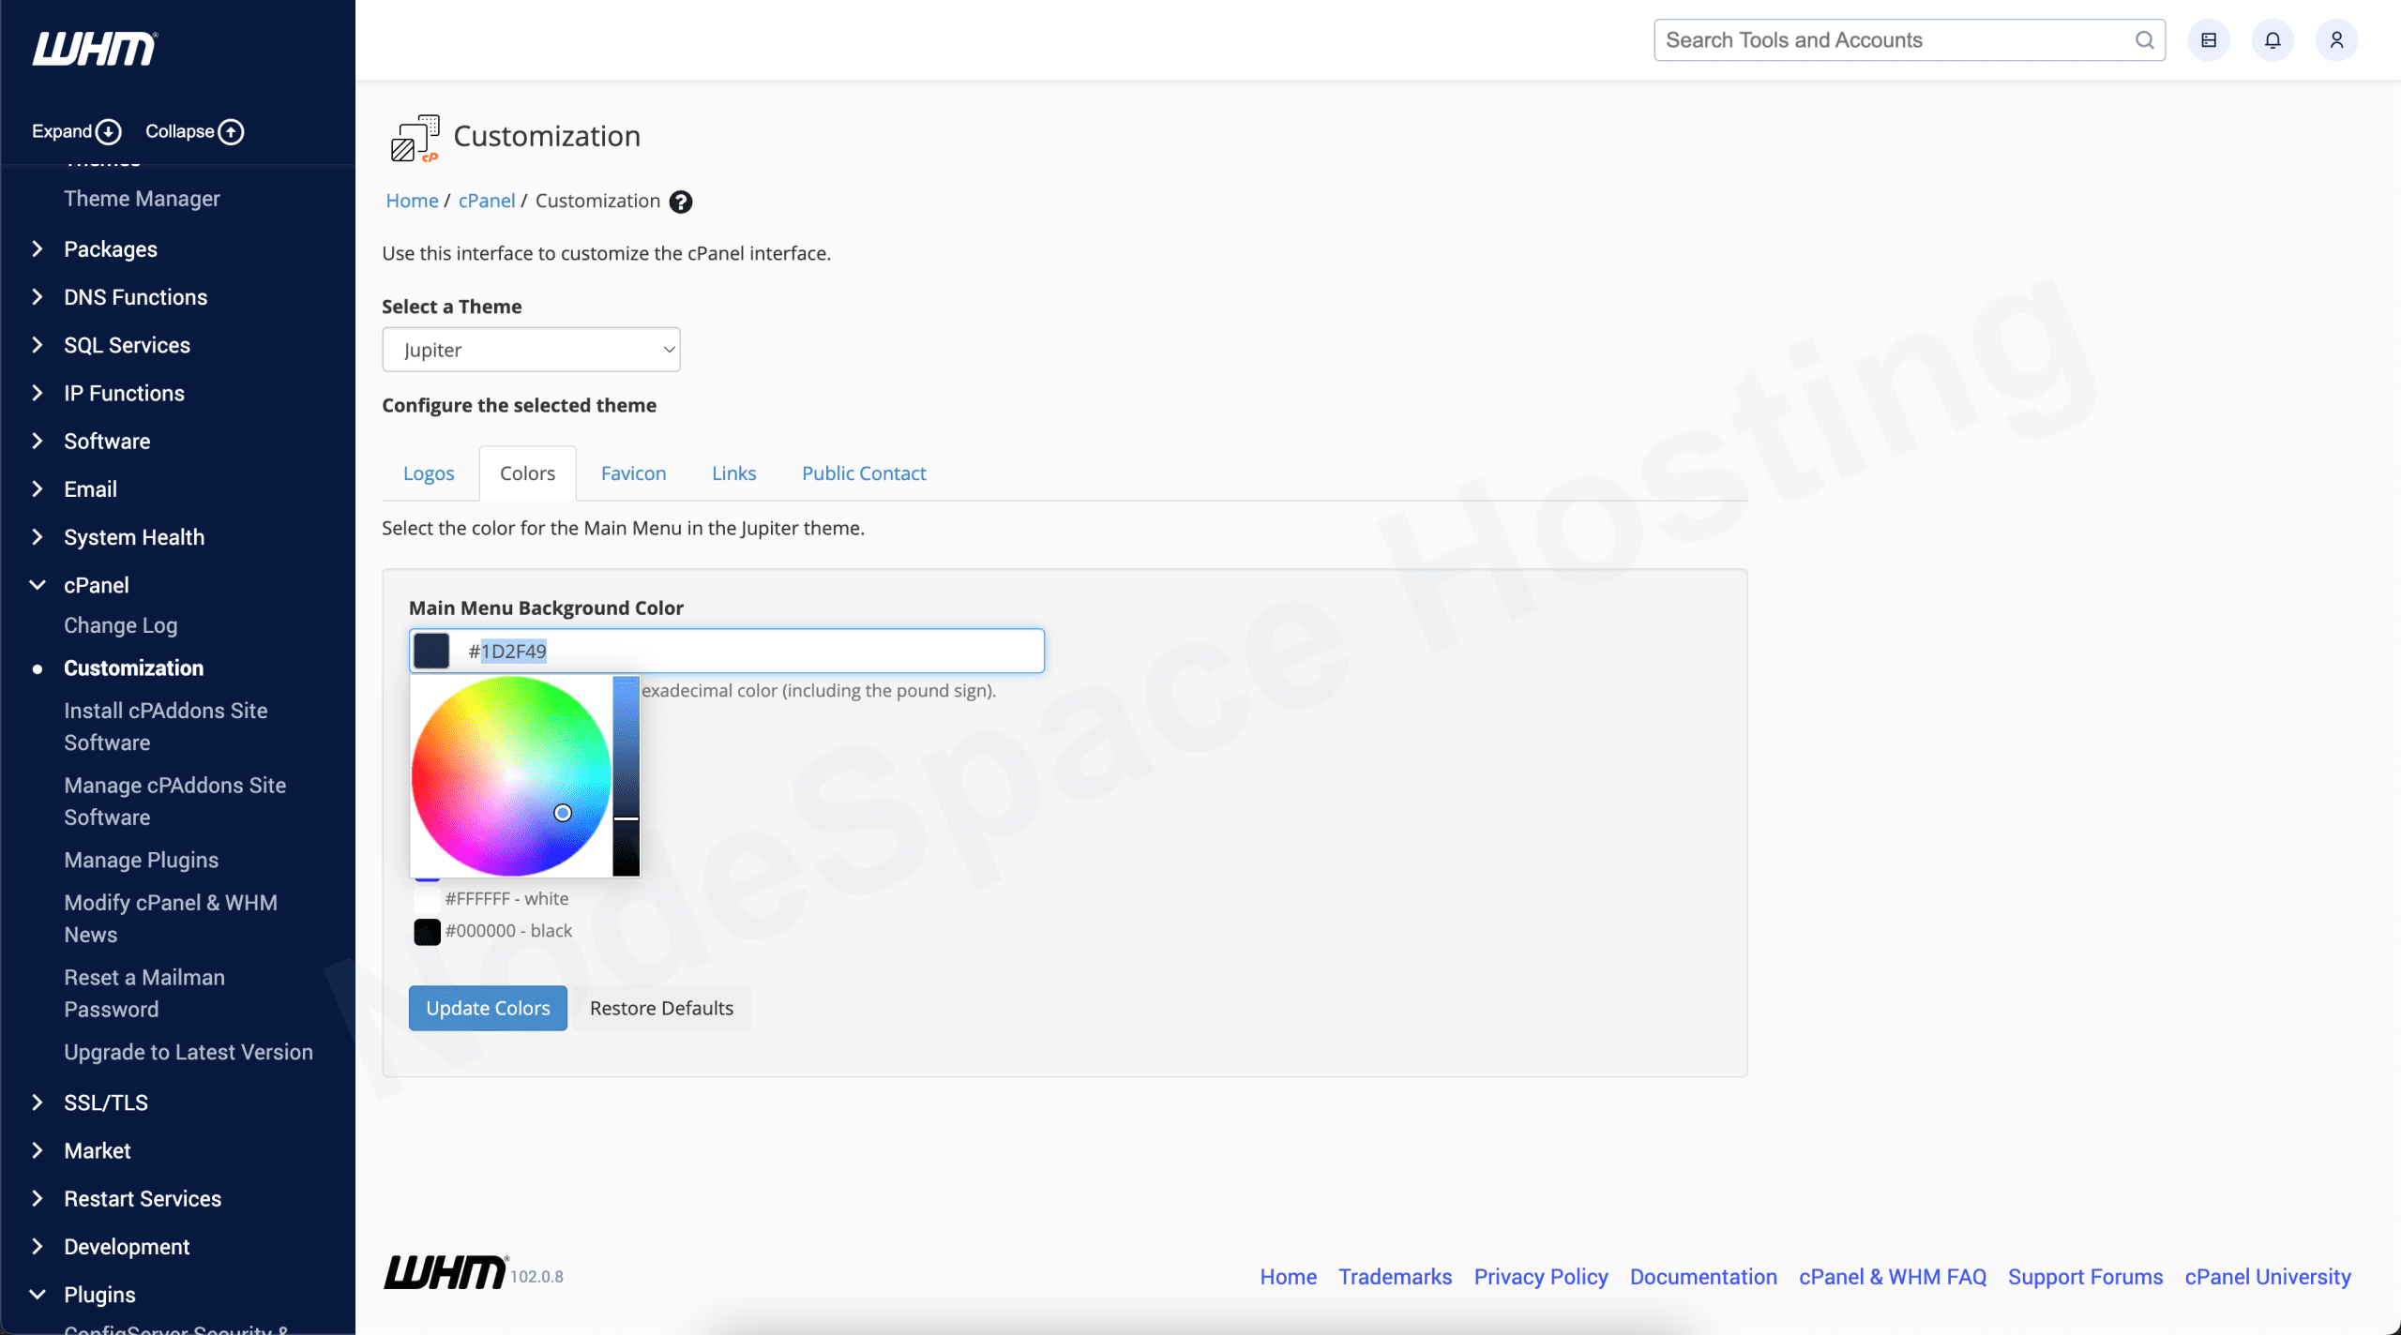This screenshot has height=1335, width=2401.
Task: Expand the SSL/TLS section
Action: tap(38, 1102)
